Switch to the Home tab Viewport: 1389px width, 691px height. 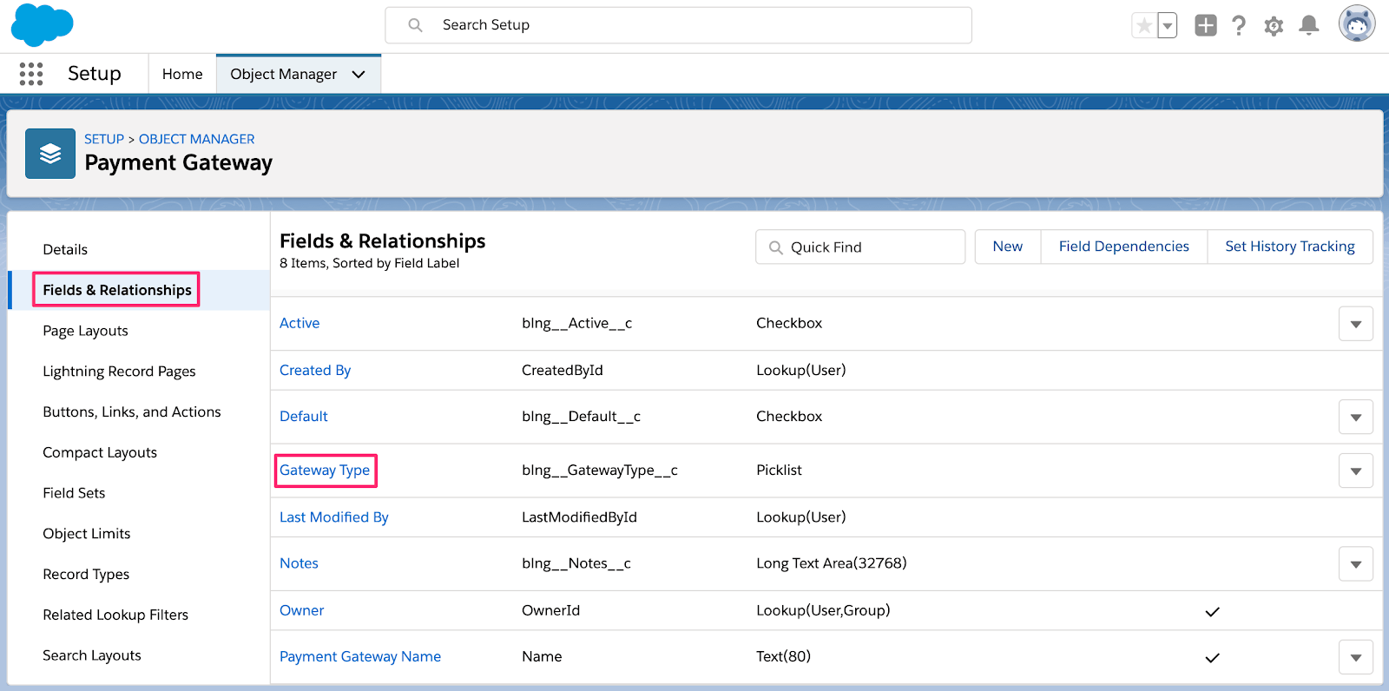click(x=182, y=75)
